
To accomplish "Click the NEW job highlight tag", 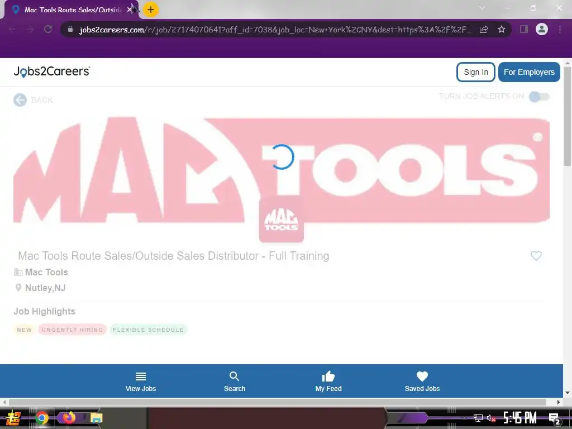I will [x=25, y=330].
